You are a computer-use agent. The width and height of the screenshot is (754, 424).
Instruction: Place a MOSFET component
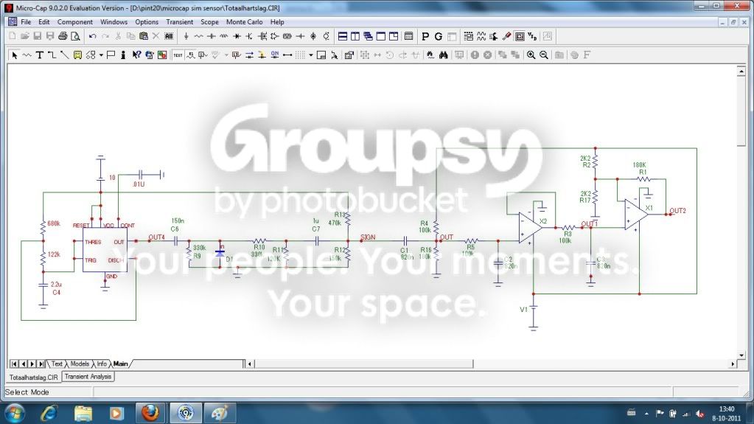(262, 36)
